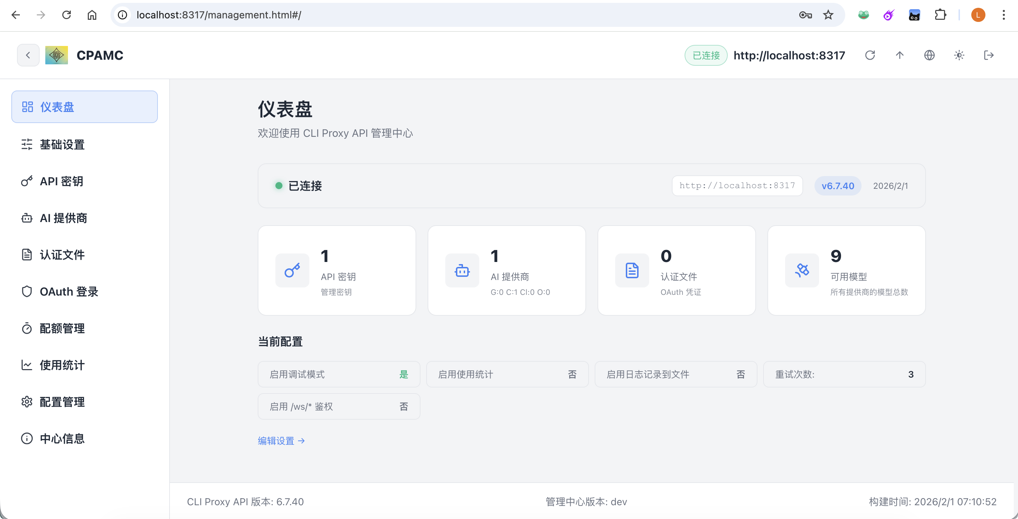Click the v6.7.40 version badge

[837, 186]
